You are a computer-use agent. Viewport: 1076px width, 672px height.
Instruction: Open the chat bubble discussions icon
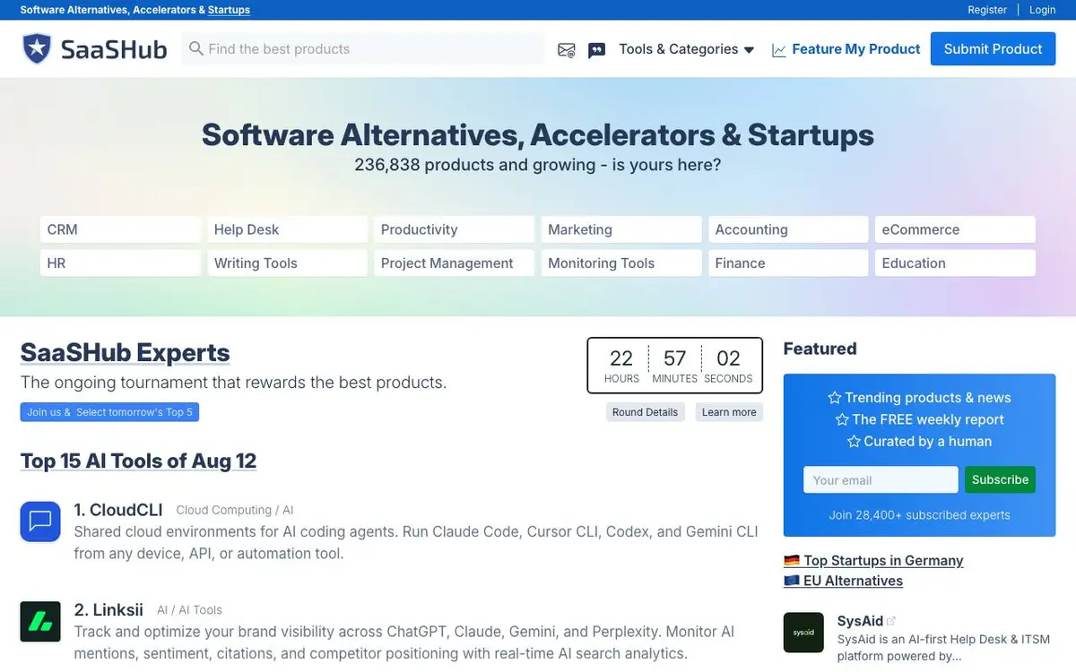click(x=596, y=50)
